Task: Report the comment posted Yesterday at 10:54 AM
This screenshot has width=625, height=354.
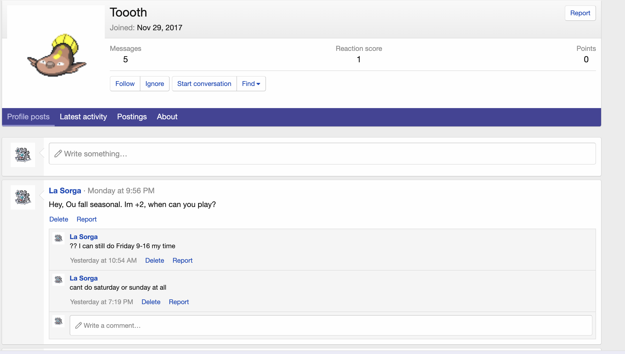Action: tap(183, 260)
